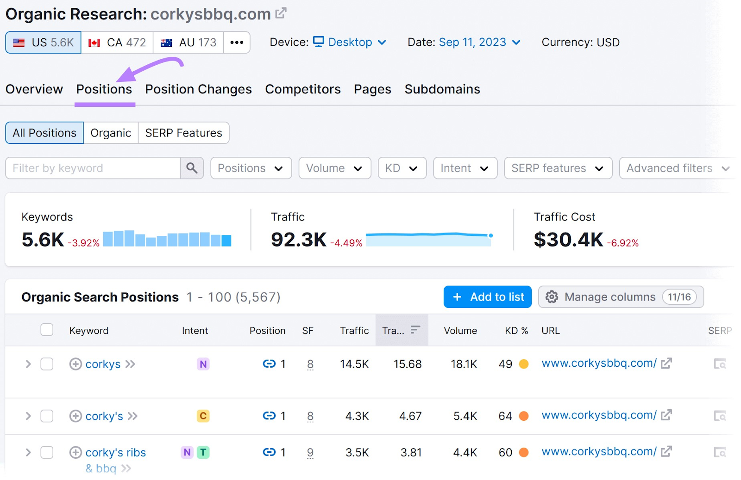Check the checkbox for corky's ribs & bbq row
The height and width of the screenshot is (480, 741).
[47, 452]
